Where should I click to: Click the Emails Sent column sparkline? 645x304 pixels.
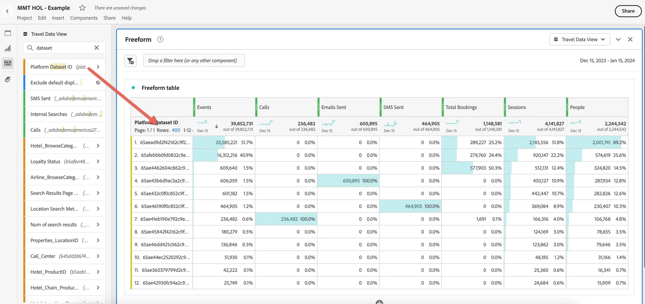click(x=328, y=123)
